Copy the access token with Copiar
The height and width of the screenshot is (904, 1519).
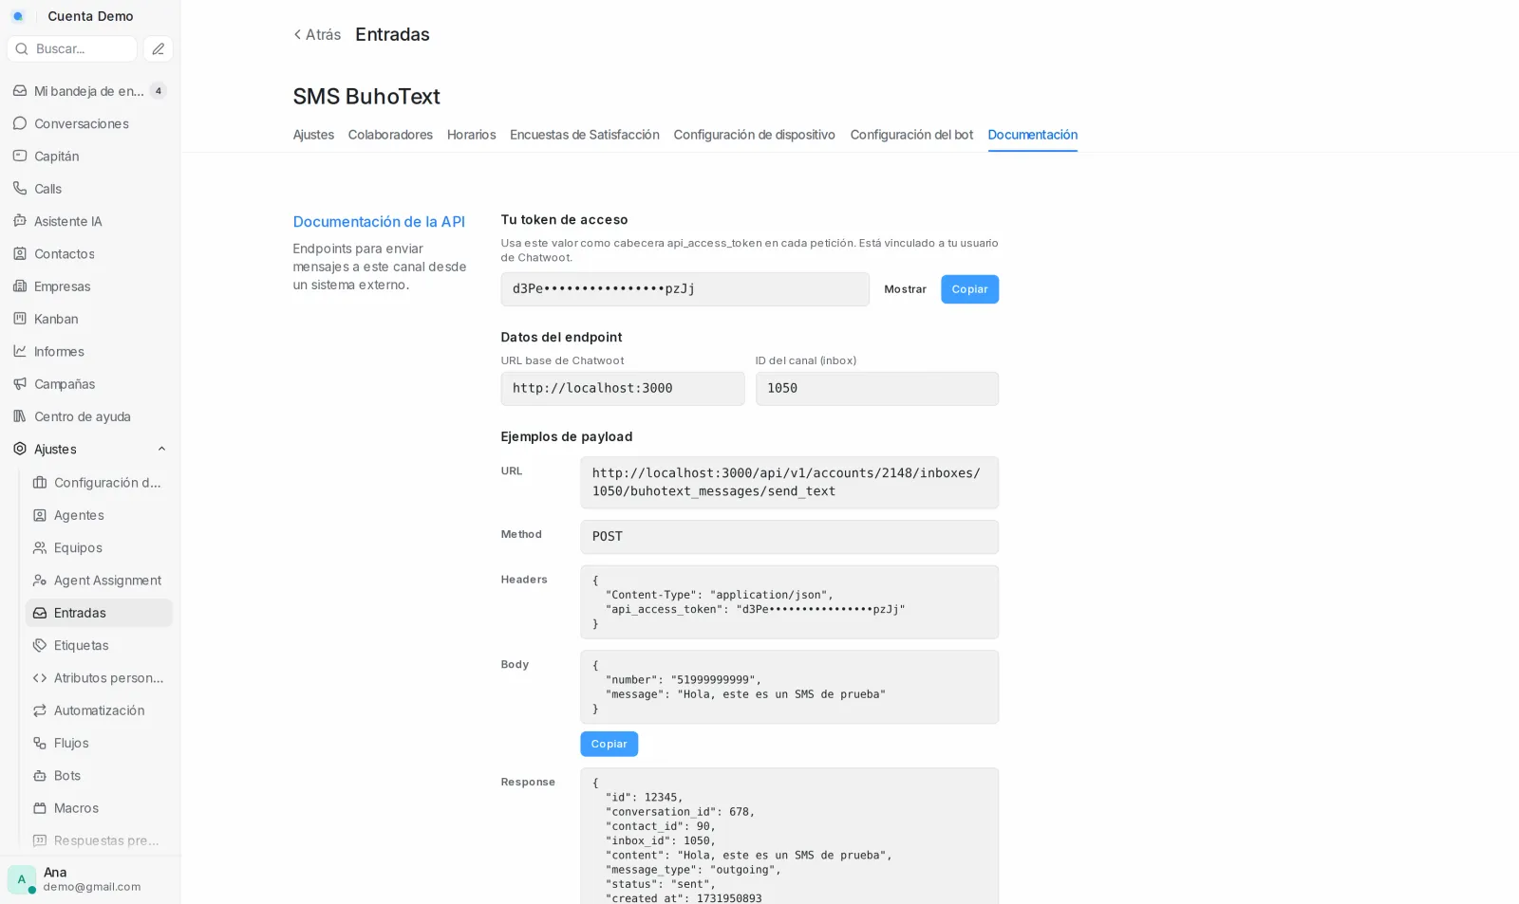pos(969,289)
